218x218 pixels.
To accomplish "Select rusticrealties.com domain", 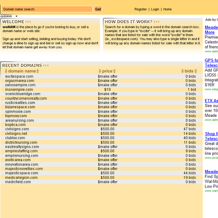I will [x=20, y=103].
